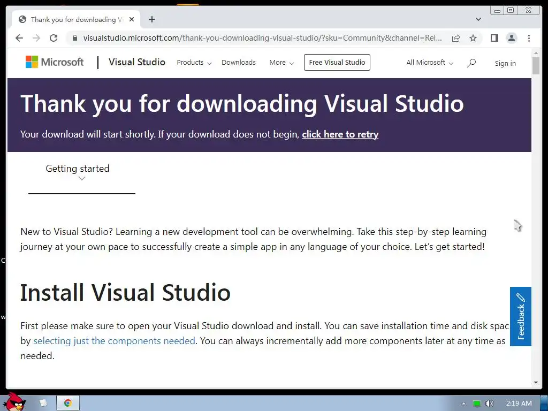This screenshot has width=548, height=411.
Task: Go back to the previous page
Action: coord(19,38)
